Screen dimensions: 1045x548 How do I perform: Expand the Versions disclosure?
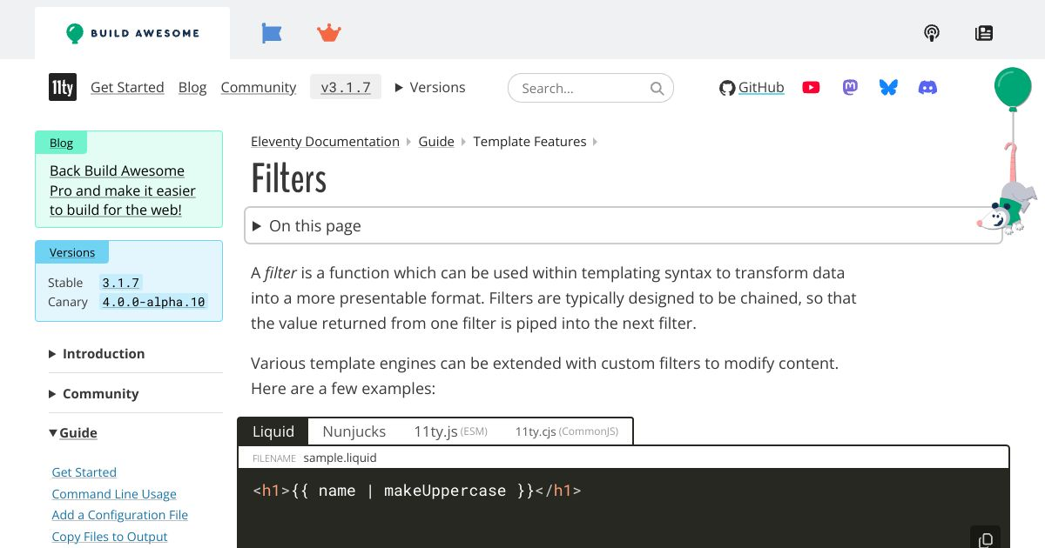430,87
